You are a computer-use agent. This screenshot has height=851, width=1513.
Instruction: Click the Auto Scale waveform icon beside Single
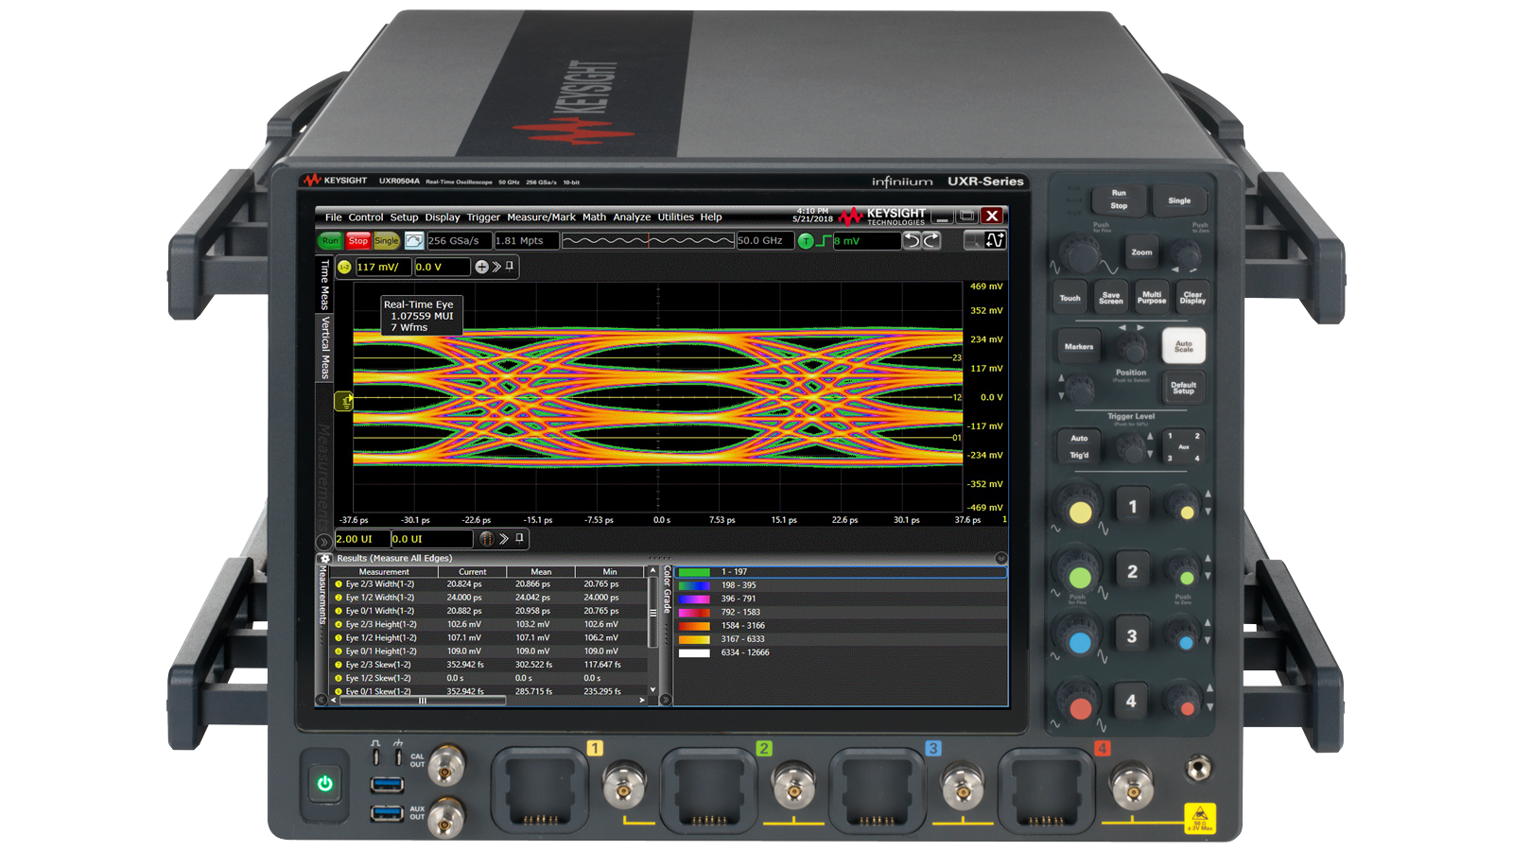(413, 241)
